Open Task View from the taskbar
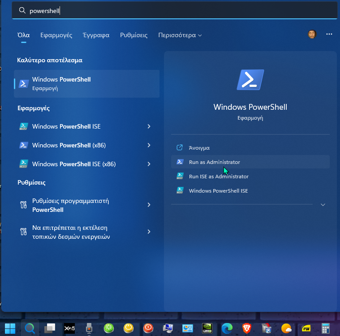This screenshot has width=340, height=336. [50, 328]
